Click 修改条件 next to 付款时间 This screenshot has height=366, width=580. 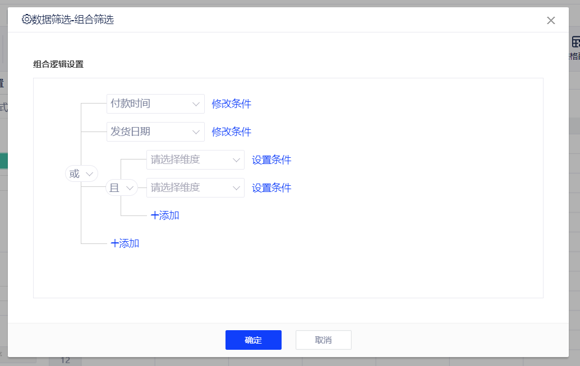231,104
